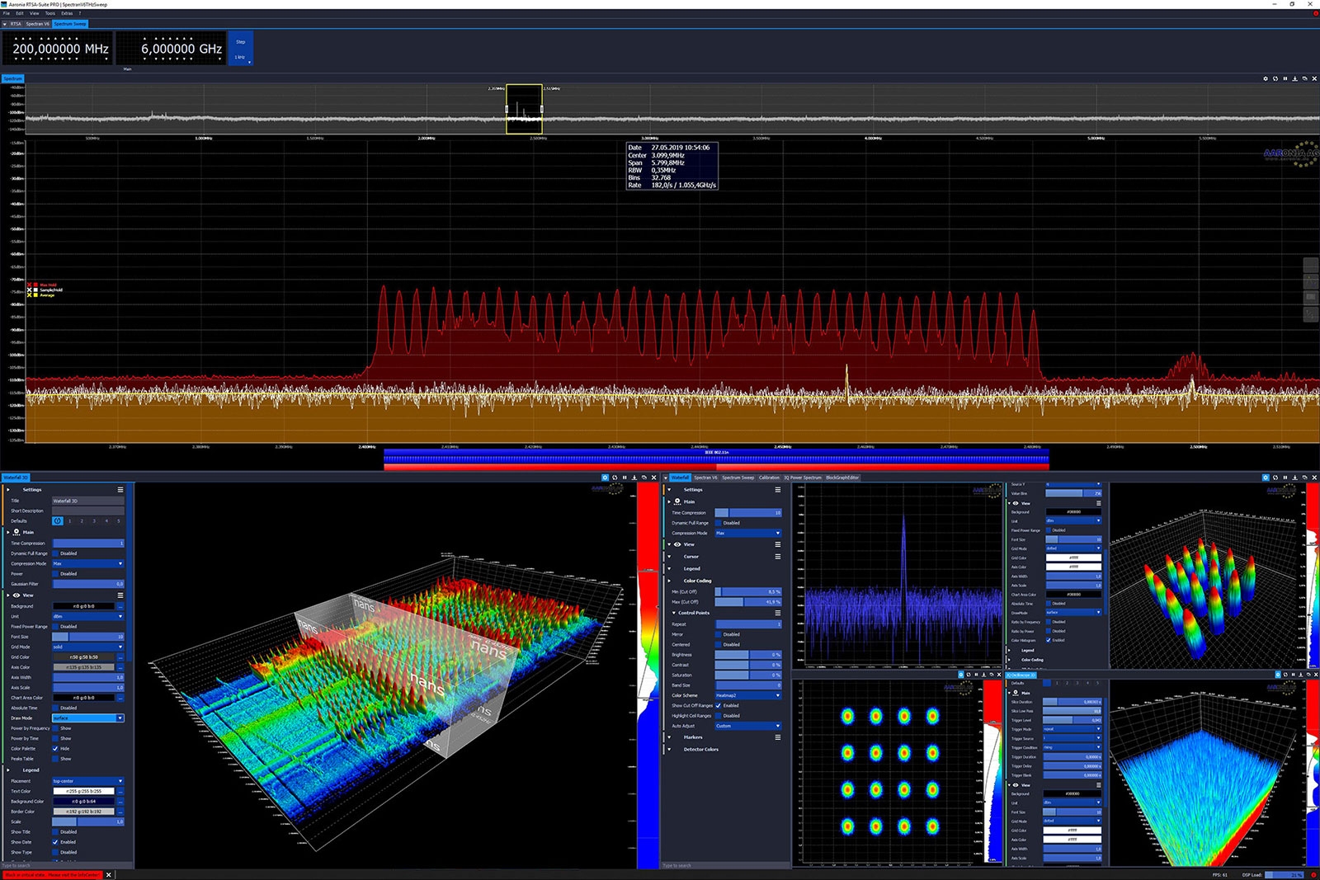Image resolution: width=1320 pixels, height=880 pixels.
Task: Disable the Show Date checkbox
Action: (55, 842)
